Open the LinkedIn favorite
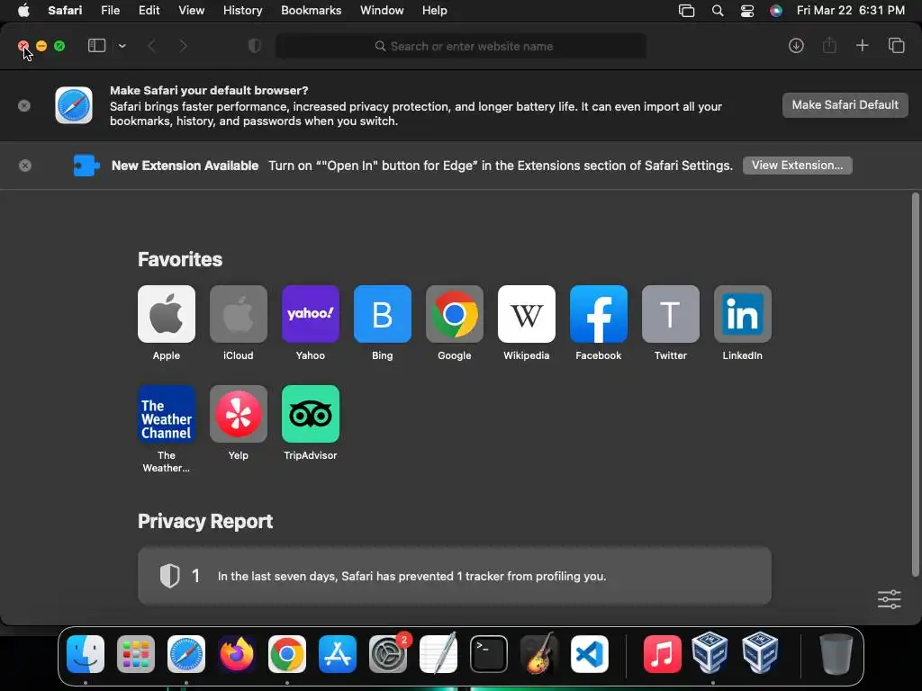 [743, 314]
